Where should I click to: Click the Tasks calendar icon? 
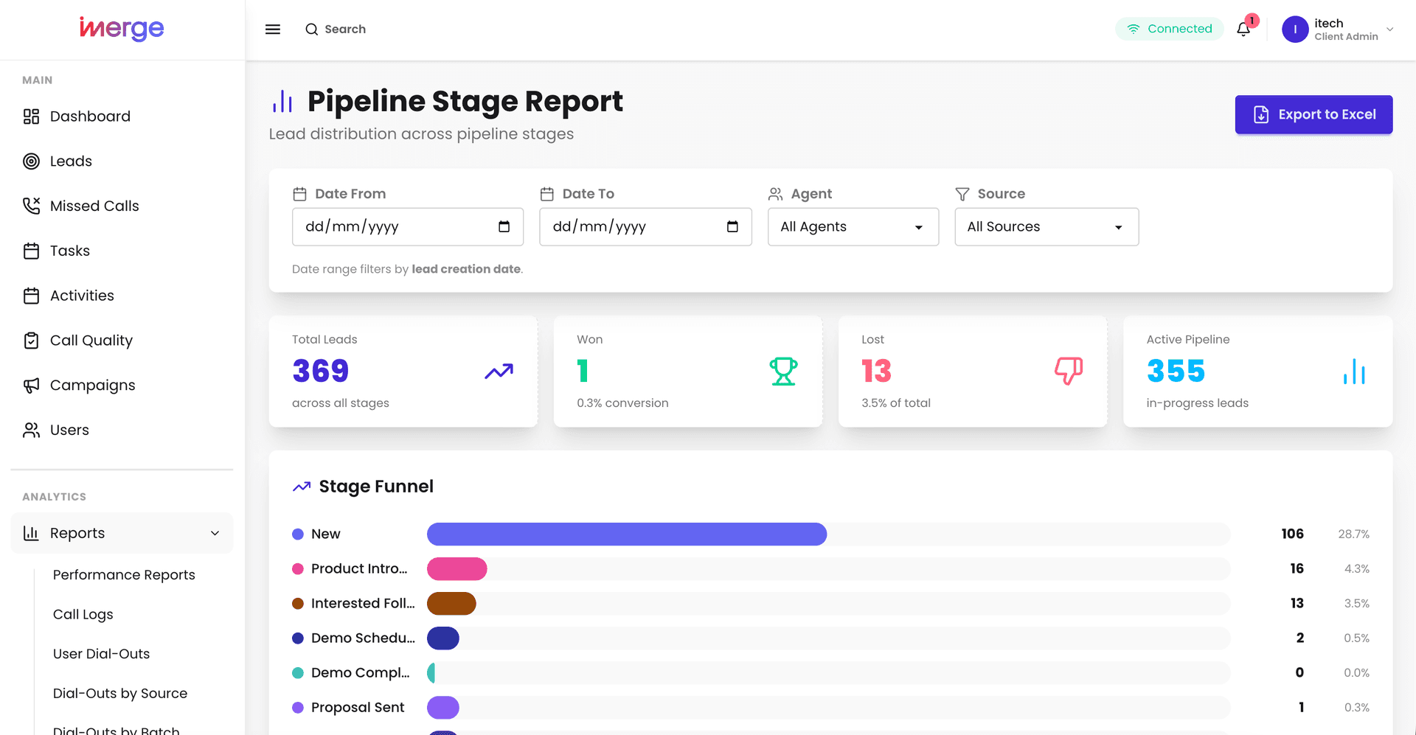point(31,251)
